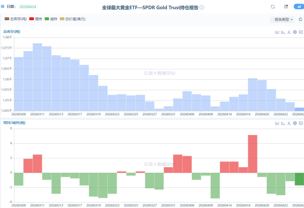Open data view for 增持/减持 chart
Image resolution: width=304 pixels, height=208 pixels.
click(301, 123)
